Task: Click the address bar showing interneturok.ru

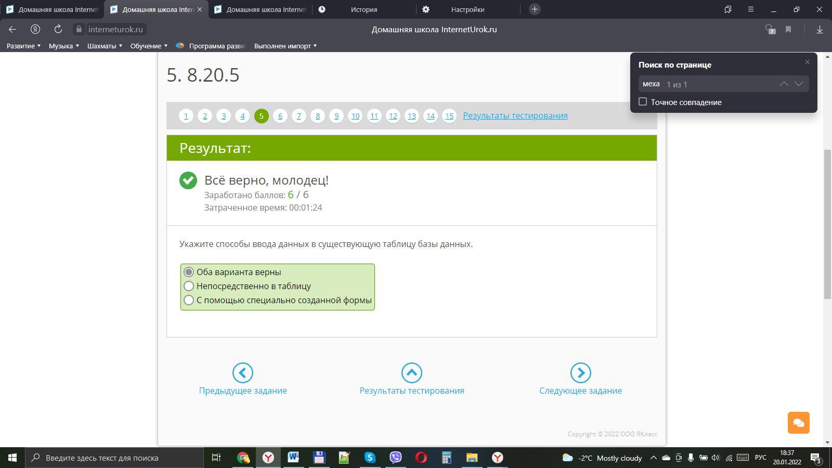Action: (110, 29)
